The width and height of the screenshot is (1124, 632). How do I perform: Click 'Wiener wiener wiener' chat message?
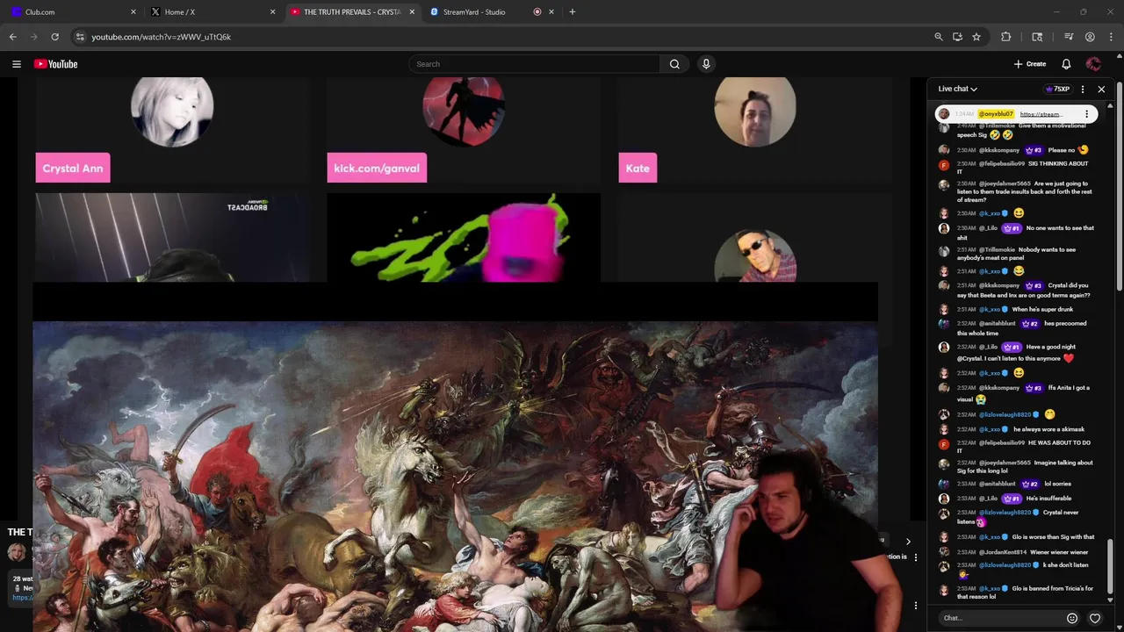click(x=1059, y=552)
